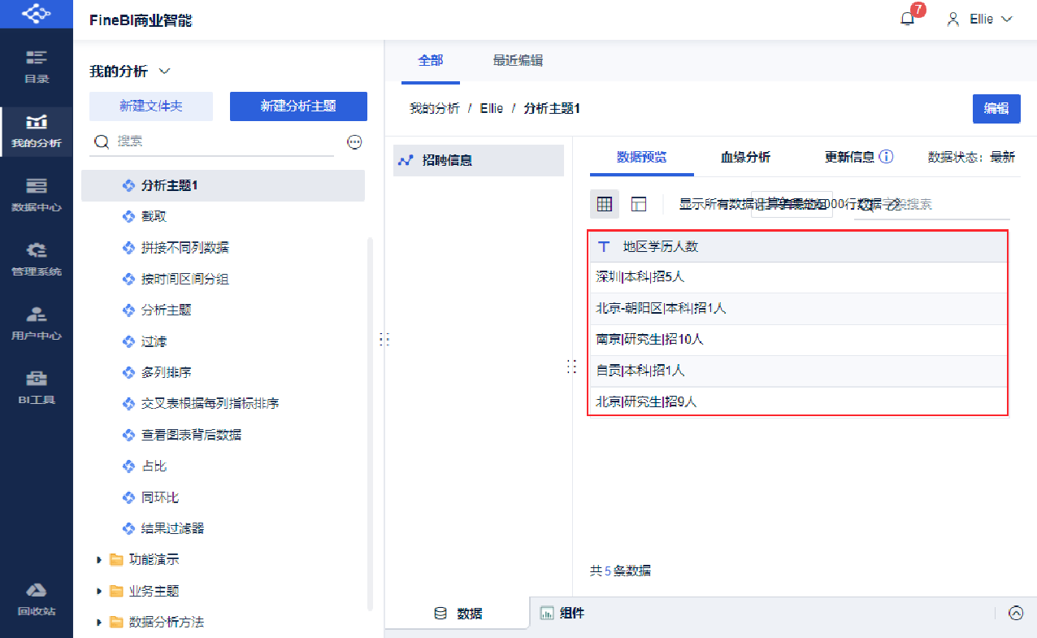Click the more options ellipsis icon

tap(354, 142)
